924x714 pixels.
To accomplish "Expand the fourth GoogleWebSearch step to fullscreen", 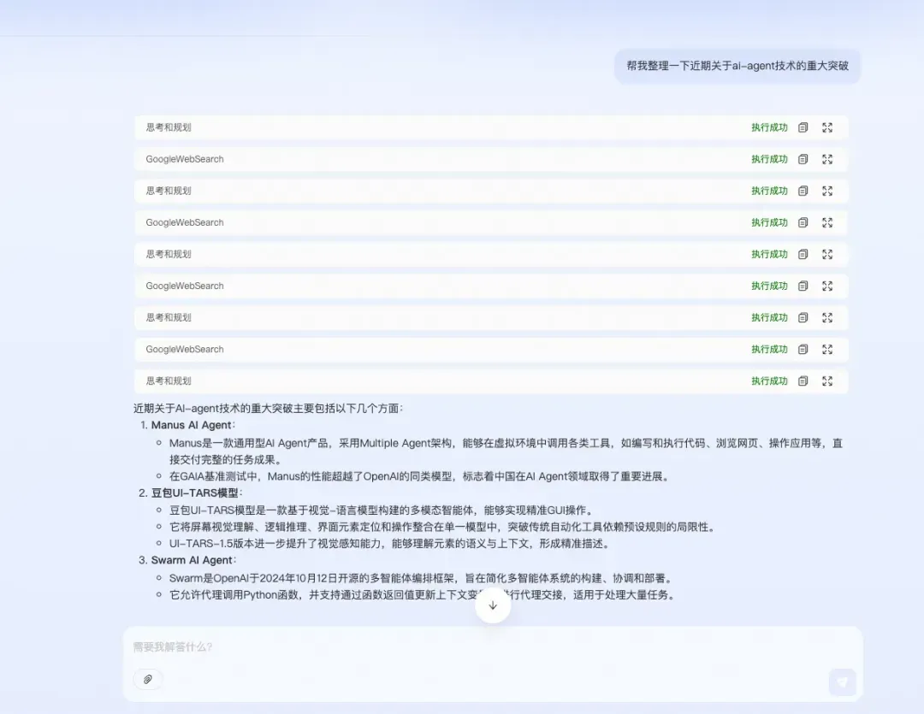I will (827, 350).
